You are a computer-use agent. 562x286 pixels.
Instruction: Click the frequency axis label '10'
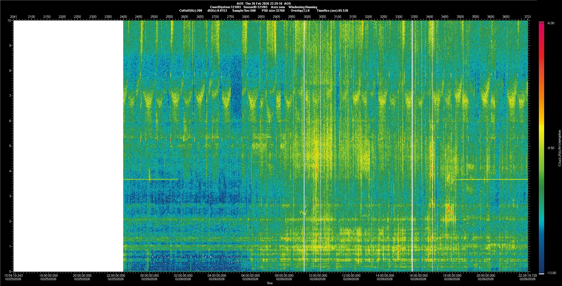tap(9, 21)
